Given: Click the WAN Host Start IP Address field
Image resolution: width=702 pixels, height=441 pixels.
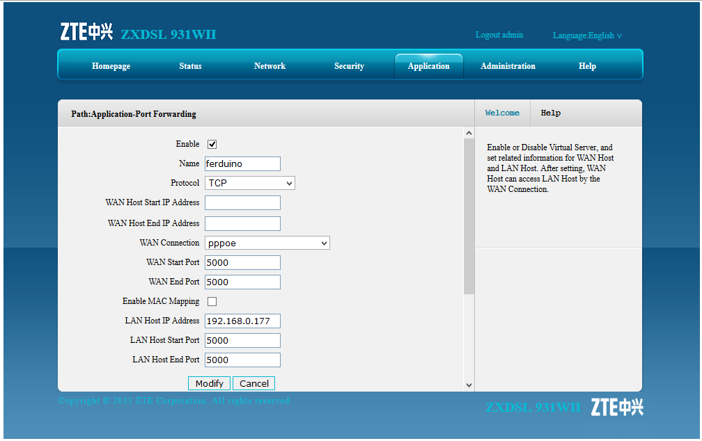Looking at the screenshot, I should click(242, 202).
